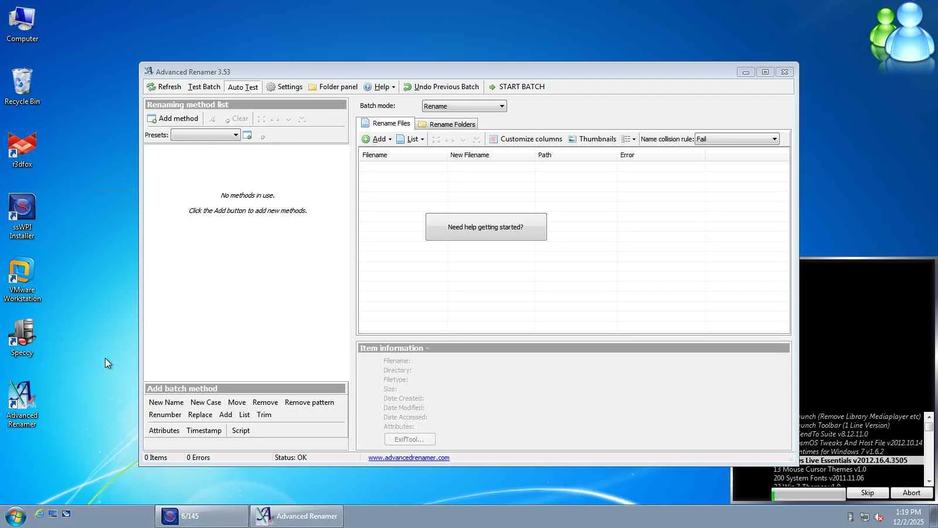Click the move-to-top icon in file list toolbar
This screenshot has width=938, height=528.
[x=436, y=140]
